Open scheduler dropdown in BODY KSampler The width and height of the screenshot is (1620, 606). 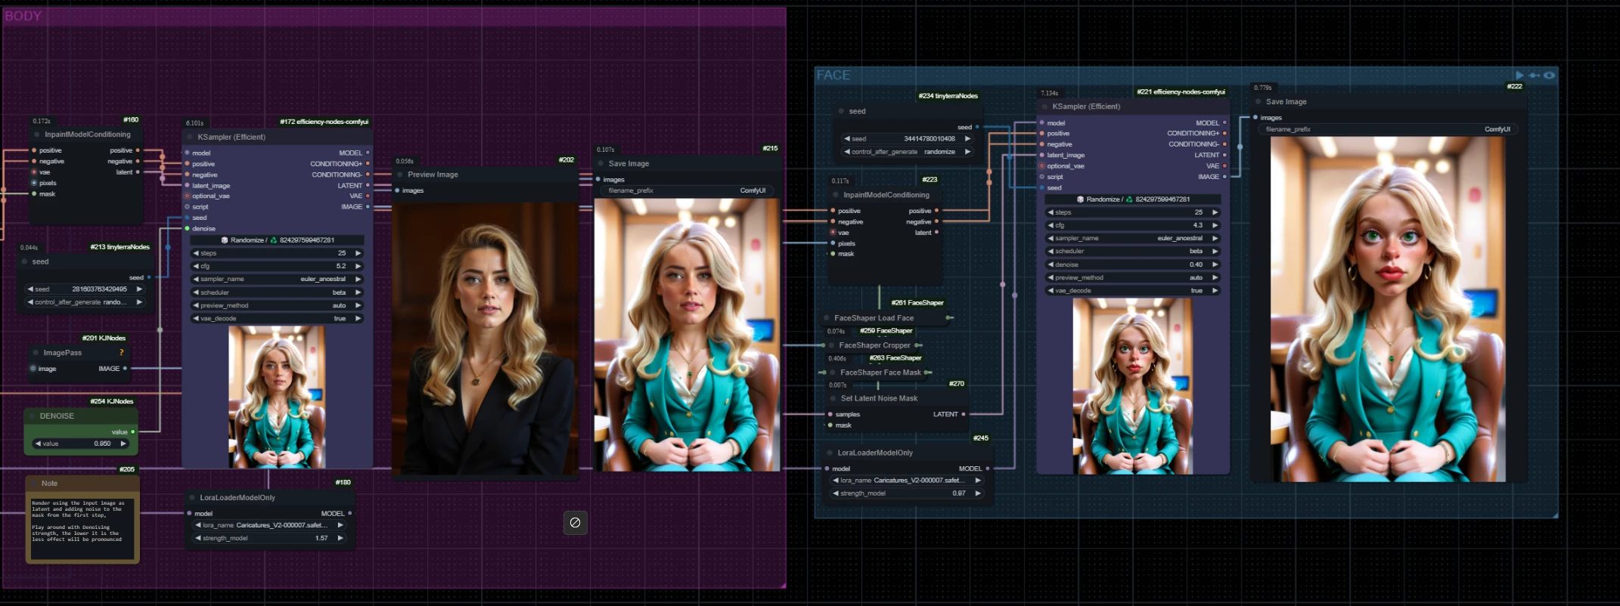[276, 292]
